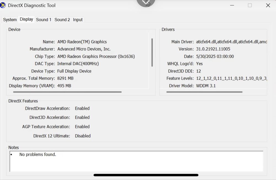
Task: Click the Main Driver aticfx64.dll value
Action: point(232,42)
